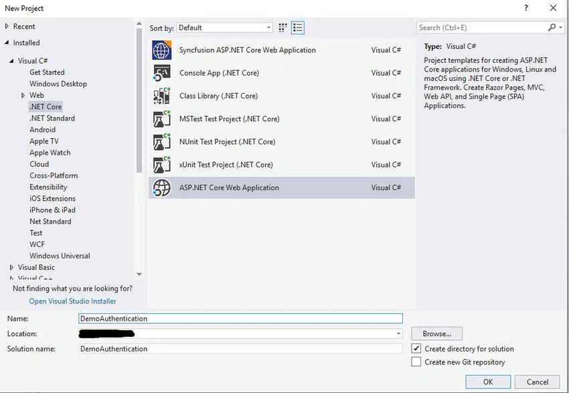569x393 pixels.
Task: Select the iOS Extensions category
Action: point(53,198)
